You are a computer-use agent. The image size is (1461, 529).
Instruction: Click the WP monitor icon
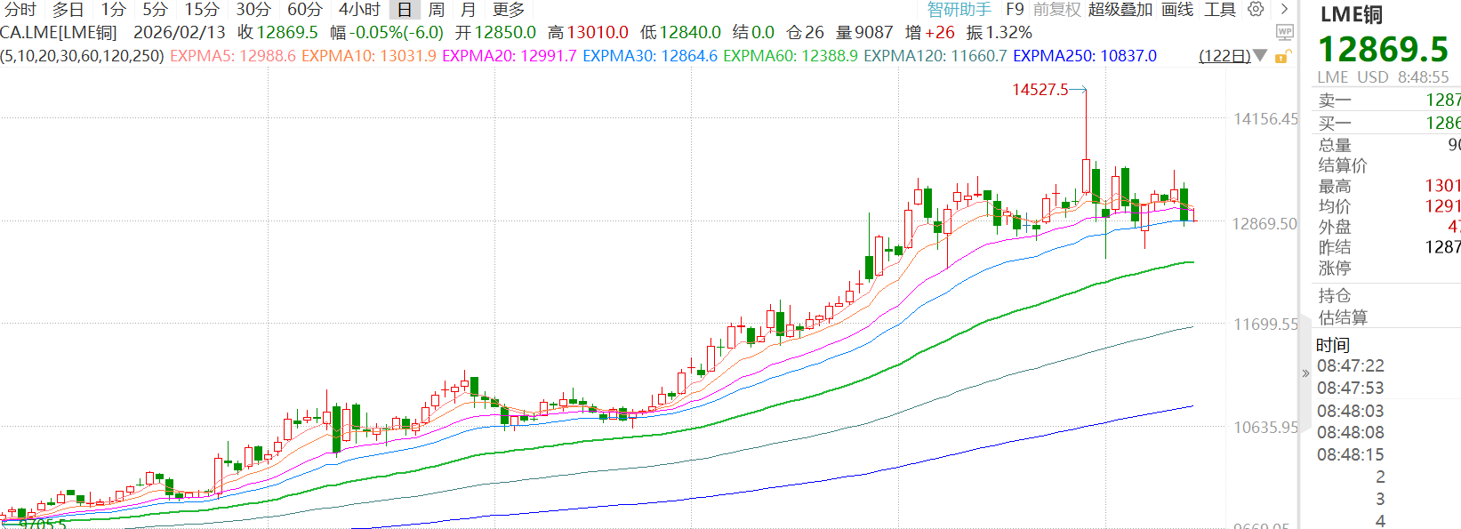coord(1285,32)
